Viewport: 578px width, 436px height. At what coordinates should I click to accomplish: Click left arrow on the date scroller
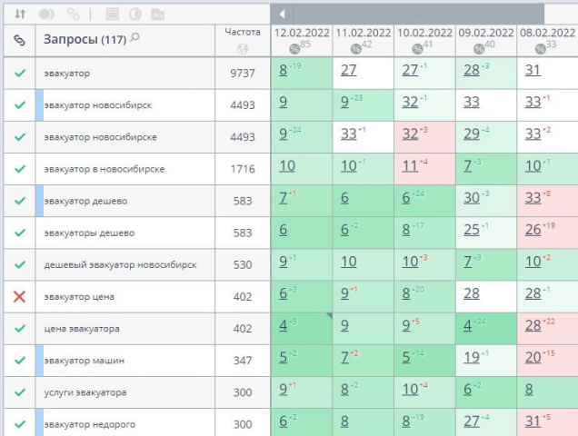pyautogui.click(x=282, y=14)
